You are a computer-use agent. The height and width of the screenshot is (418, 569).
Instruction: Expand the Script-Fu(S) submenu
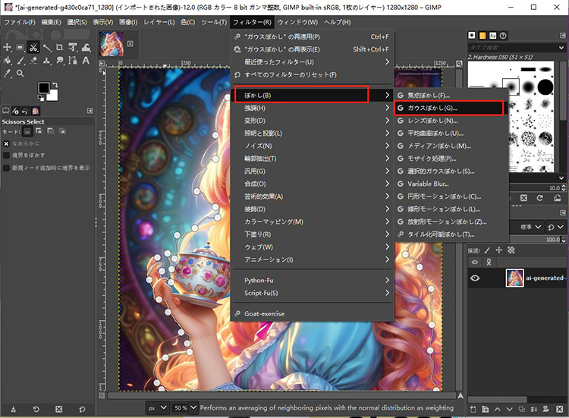(312, 293)
